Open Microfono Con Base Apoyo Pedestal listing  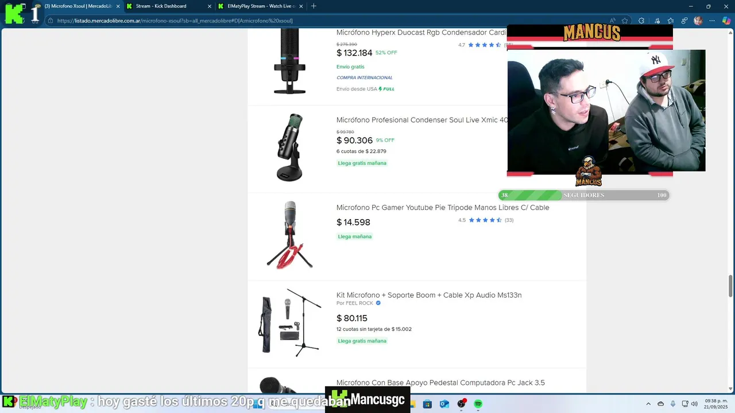[x=440, y=383]
